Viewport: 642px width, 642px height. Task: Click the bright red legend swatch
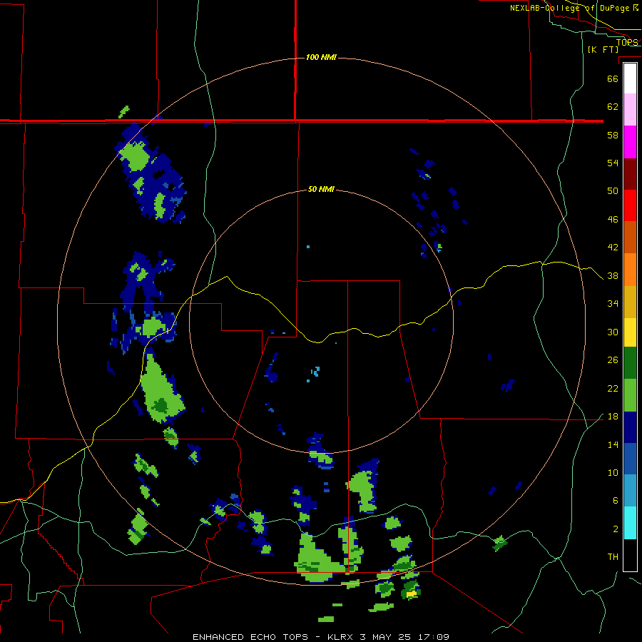(x=630, y=205)
